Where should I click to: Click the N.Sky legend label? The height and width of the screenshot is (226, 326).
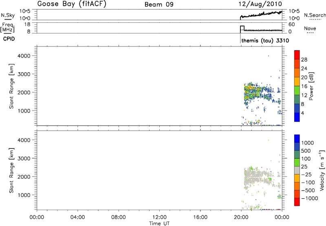pyautogui.click(x=7, y=15)
